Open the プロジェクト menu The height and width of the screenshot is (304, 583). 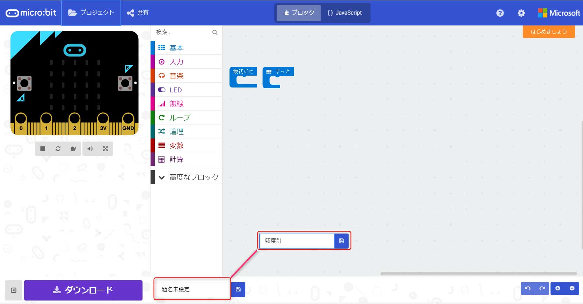click(x=91, y=13)
